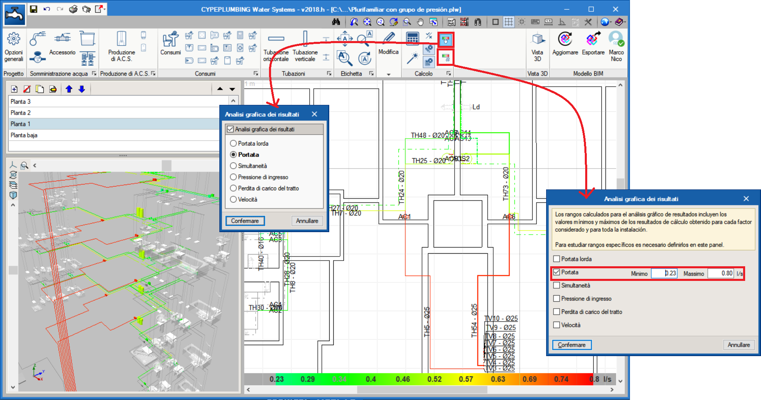Activate graphic results analysis icon

(446, 40)
